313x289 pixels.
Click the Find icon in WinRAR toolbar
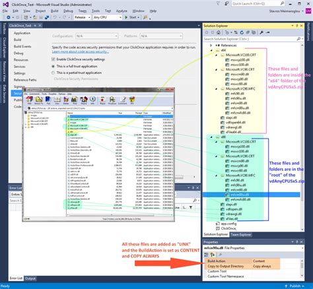point(75,100)
